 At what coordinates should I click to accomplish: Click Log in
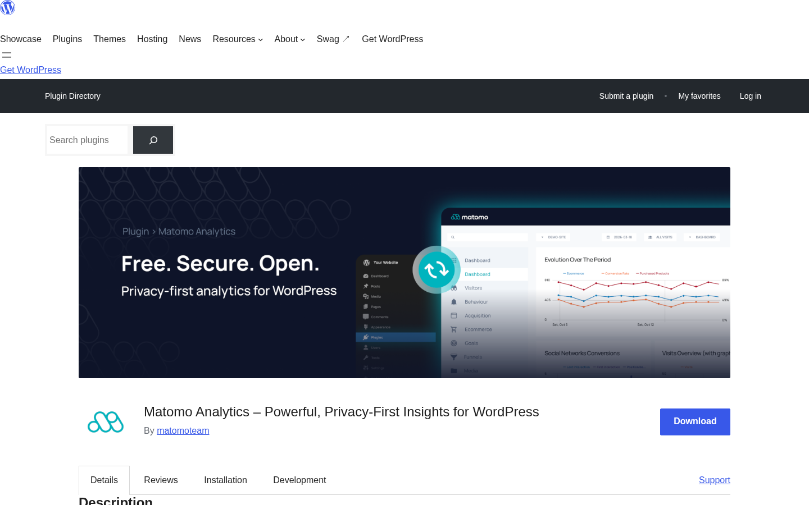point(751,96)
